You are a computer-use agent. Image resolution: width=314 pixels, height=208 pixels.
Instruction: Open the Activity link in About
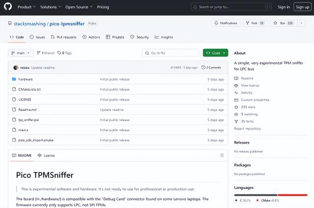tap(243, 93)
